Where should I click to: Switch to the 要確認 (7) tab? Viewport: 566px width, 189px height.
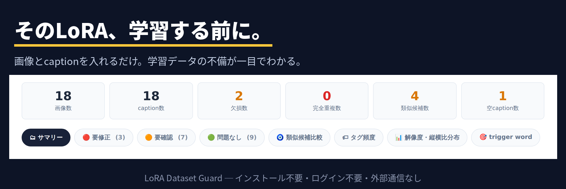(166, 137)
